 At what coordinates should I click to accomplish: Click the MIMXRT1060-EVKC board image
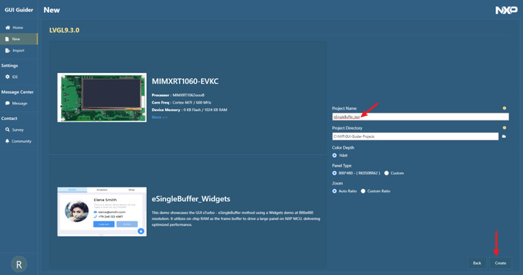point(102,98)
